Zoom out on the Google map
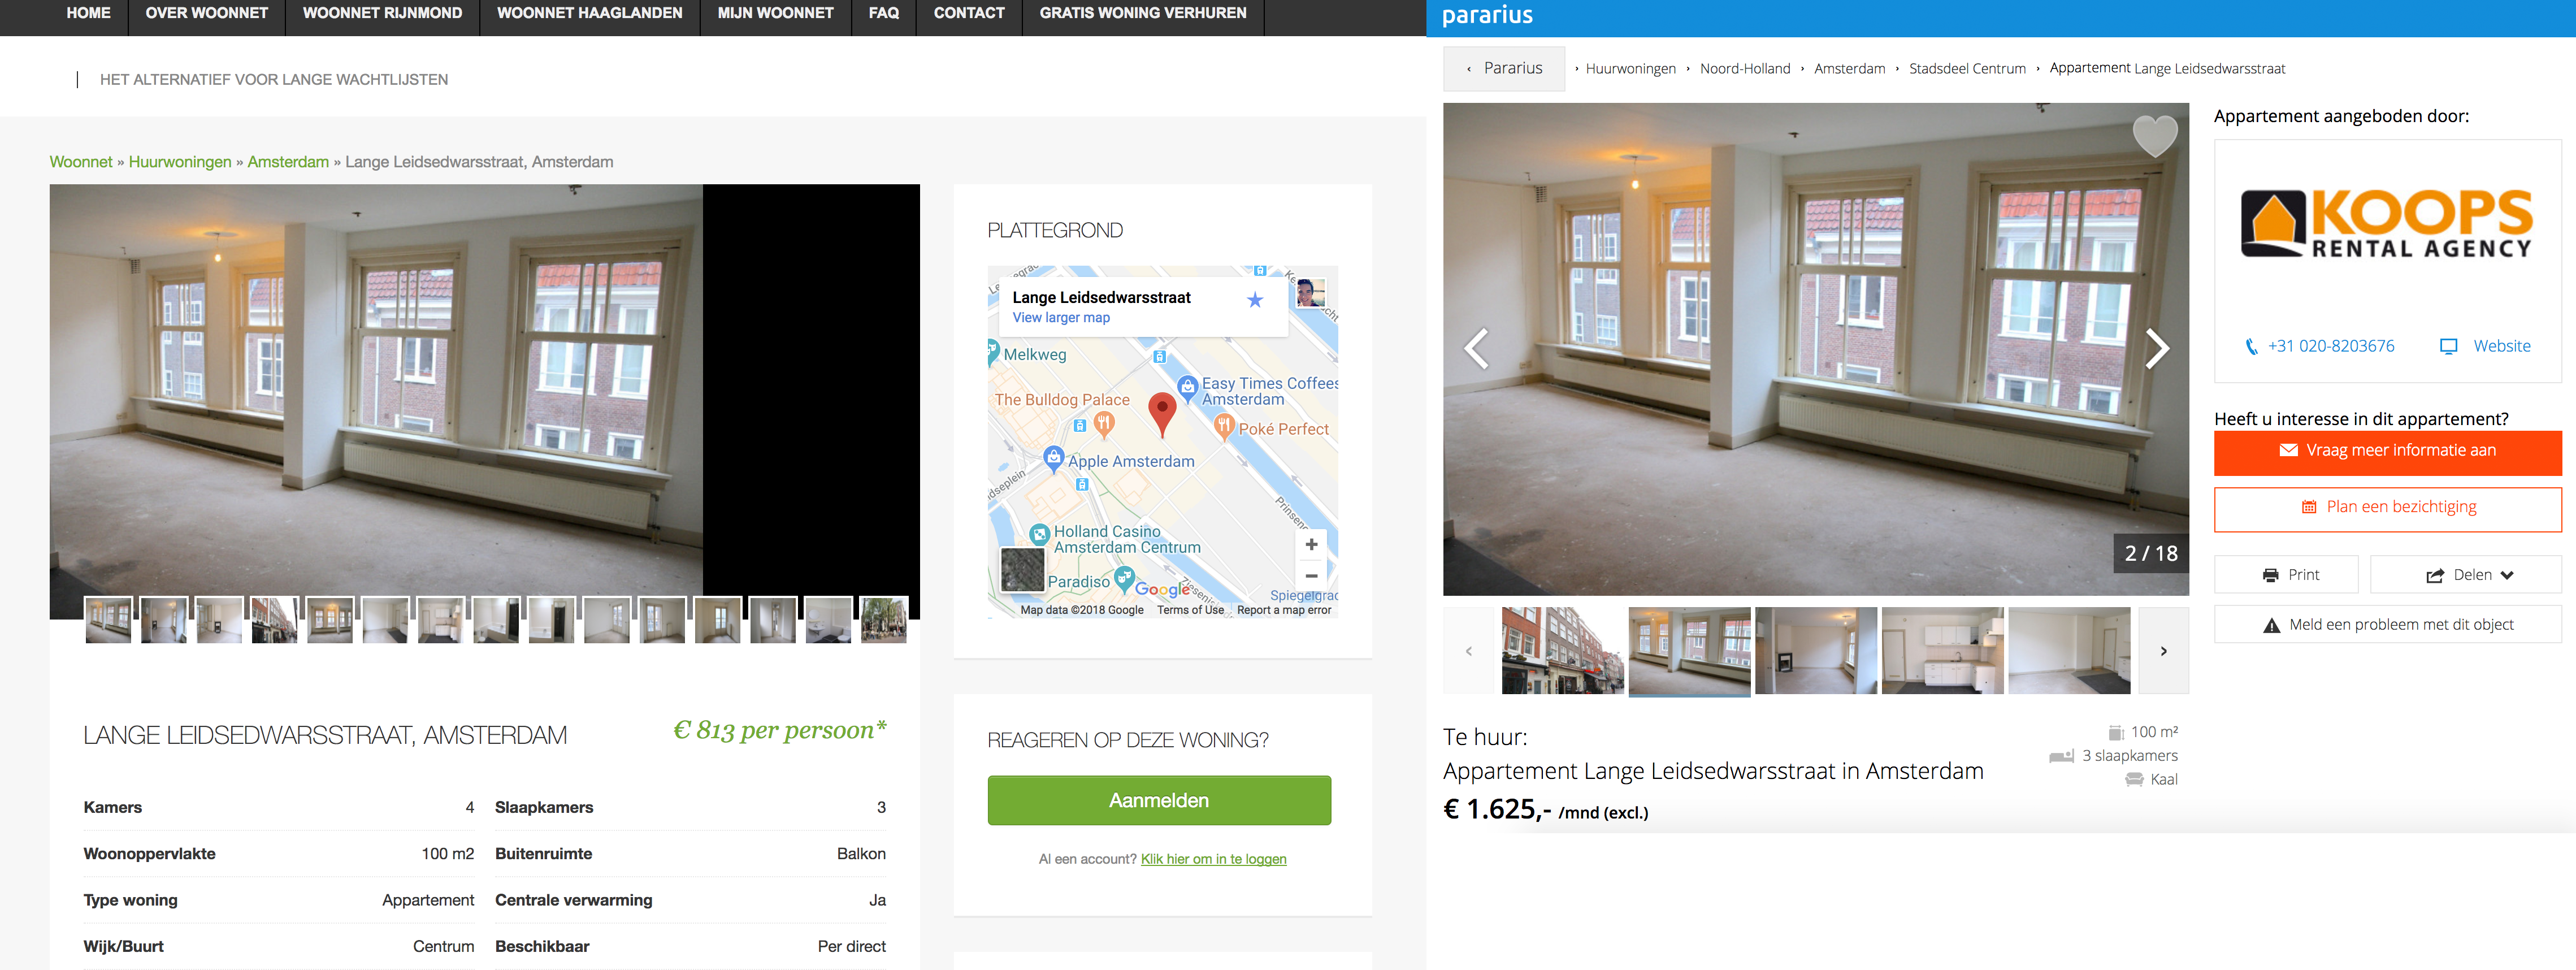This screenshot has width=2576, height=970. pyautogui.click(x=1310, y=576)
